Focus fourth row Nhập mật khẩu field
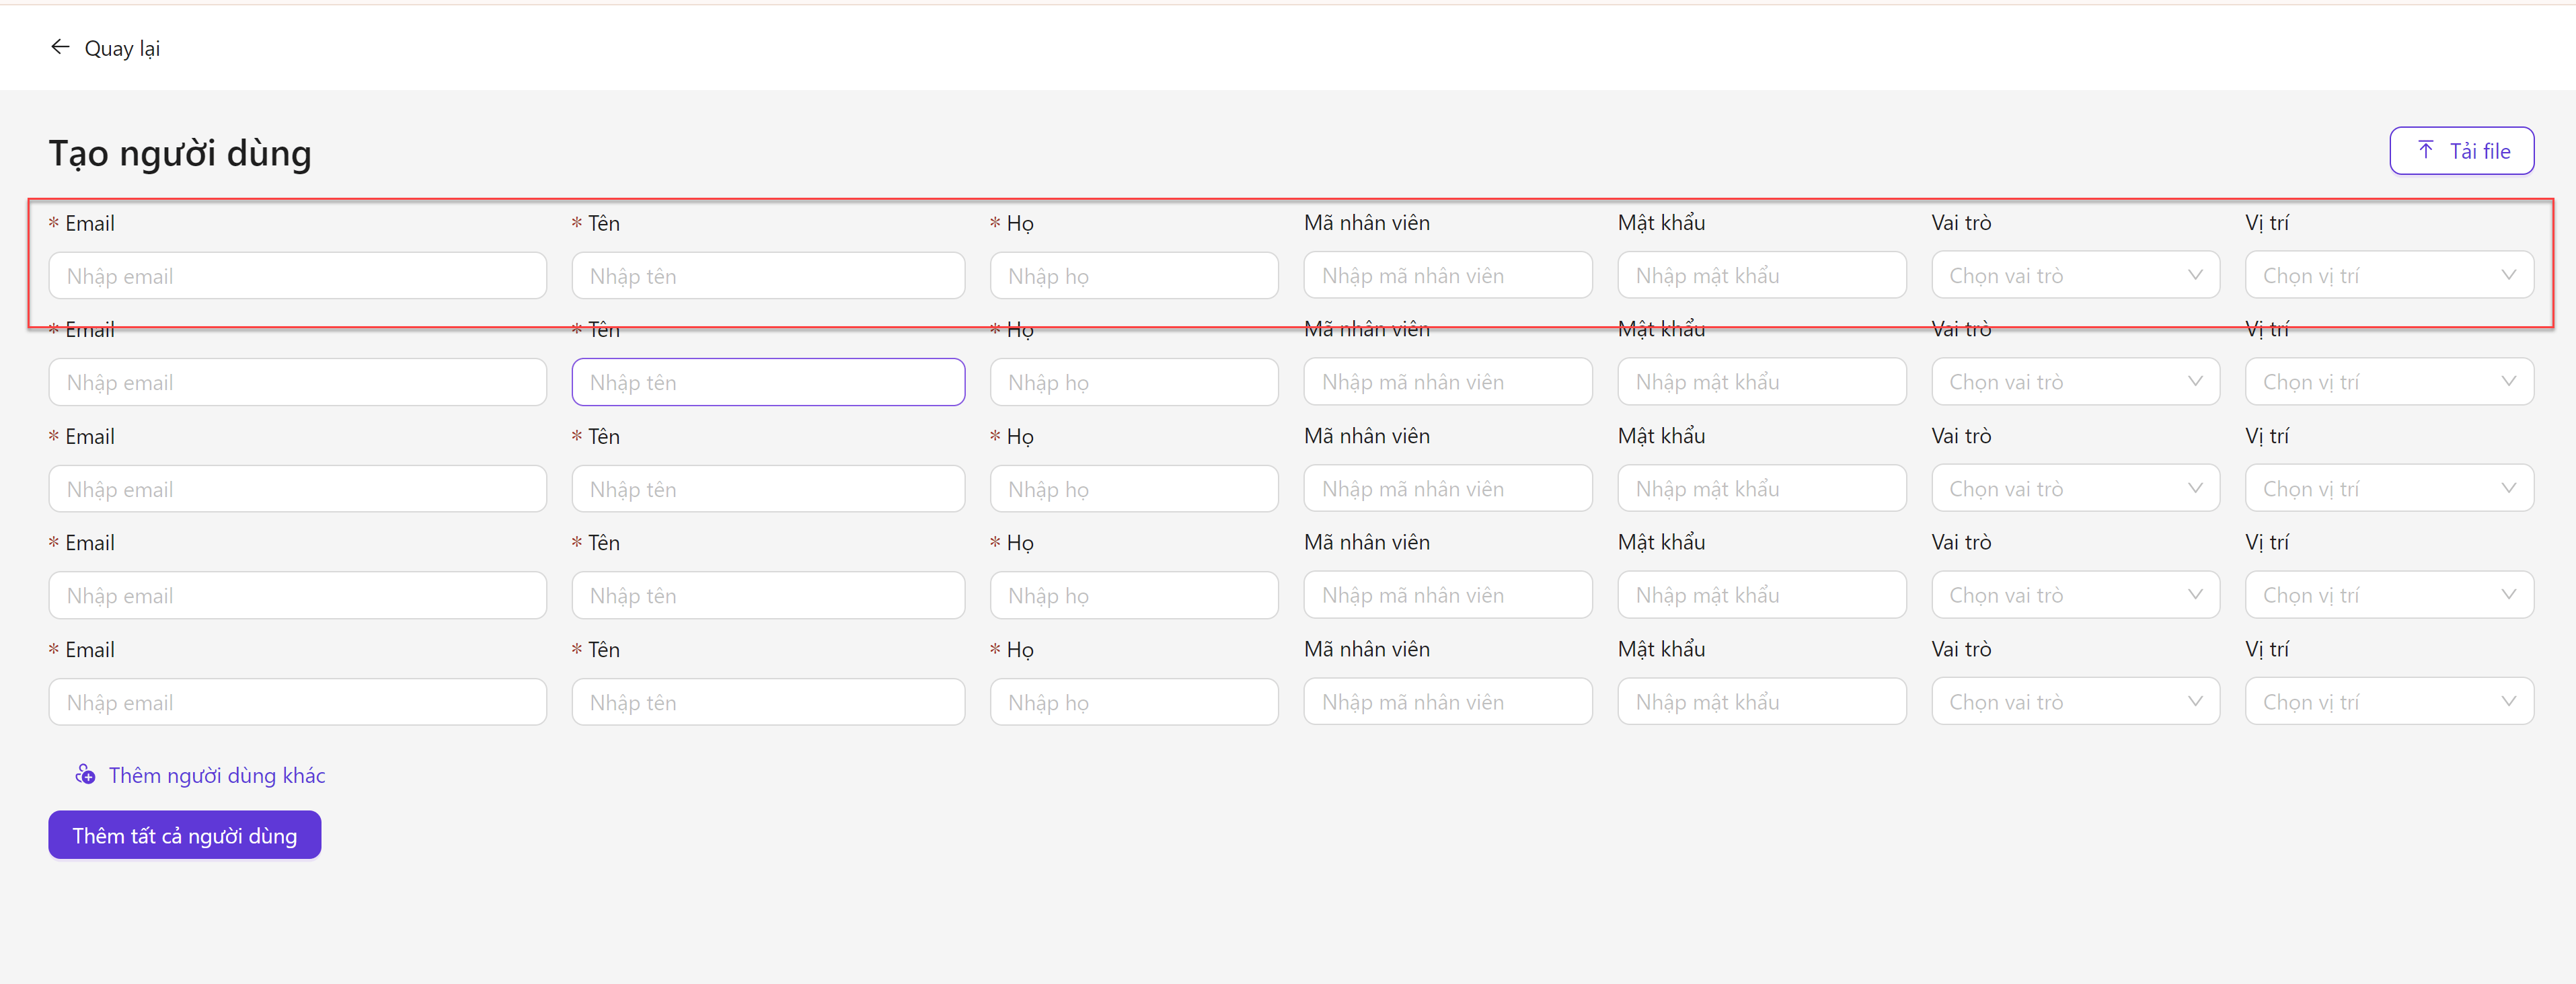The height and width of the screenshot is (984, 2576). pyautogui.click(x=1762, y=595)
